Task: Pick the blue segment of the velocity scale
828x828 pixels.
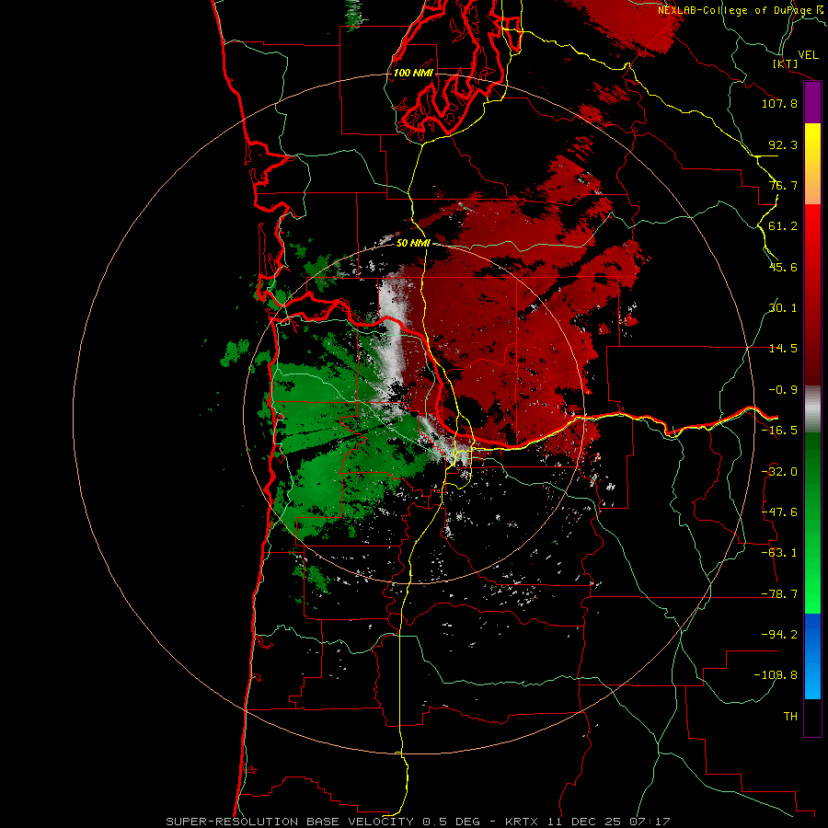Action: pos(812,656)
